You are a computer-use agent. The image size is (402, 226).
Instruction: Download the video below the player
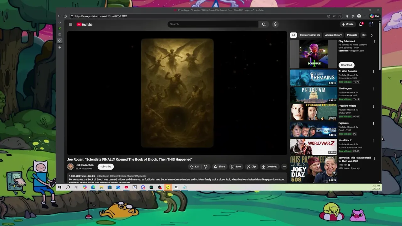pos(270,167)
